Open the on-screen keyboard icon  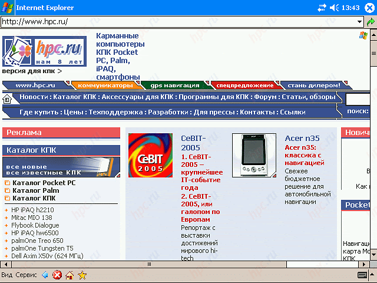[x=362, y=275]
